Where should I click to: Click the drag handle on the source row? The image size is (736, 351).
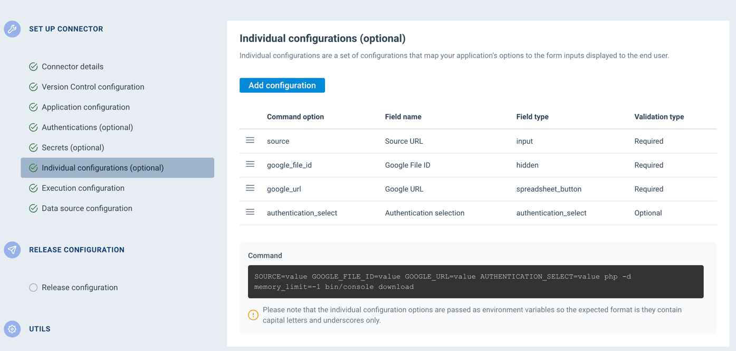250,140
